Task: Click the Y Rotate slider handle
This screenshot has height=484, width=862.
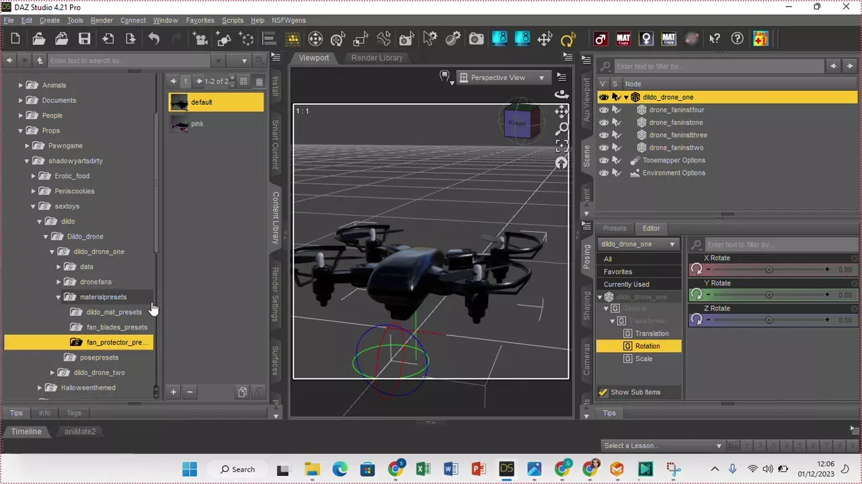Action: pyautogui.click(x=769, y=295)
